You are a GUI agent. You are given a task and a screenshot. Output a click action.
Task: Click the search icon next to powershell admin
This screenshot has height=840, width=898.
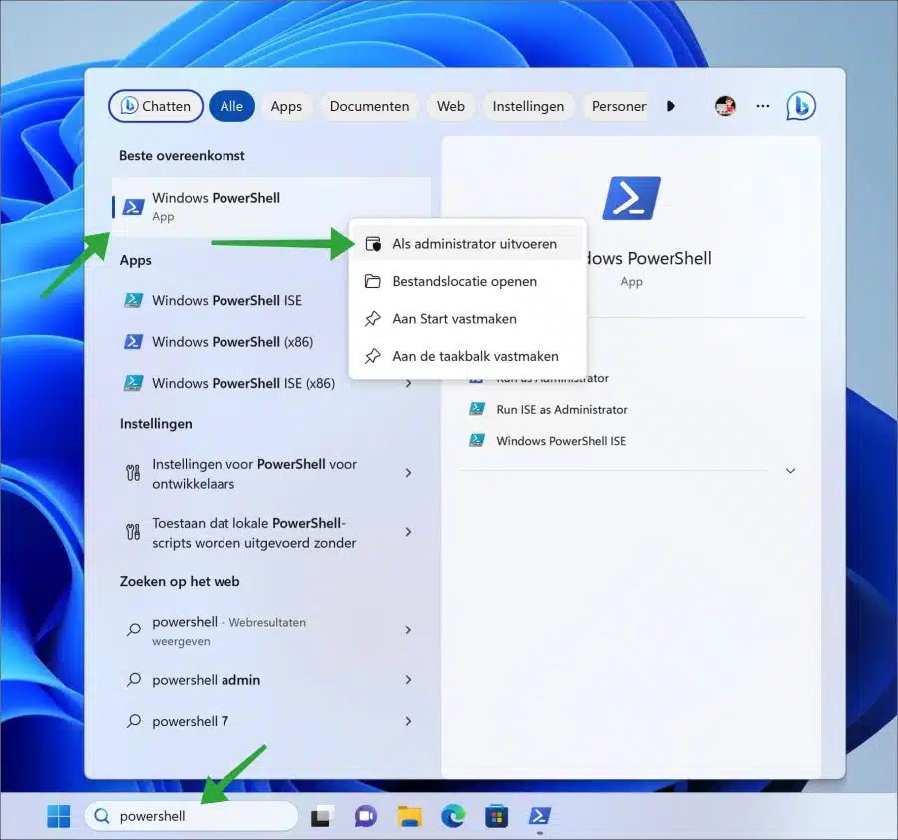[134, 680]
